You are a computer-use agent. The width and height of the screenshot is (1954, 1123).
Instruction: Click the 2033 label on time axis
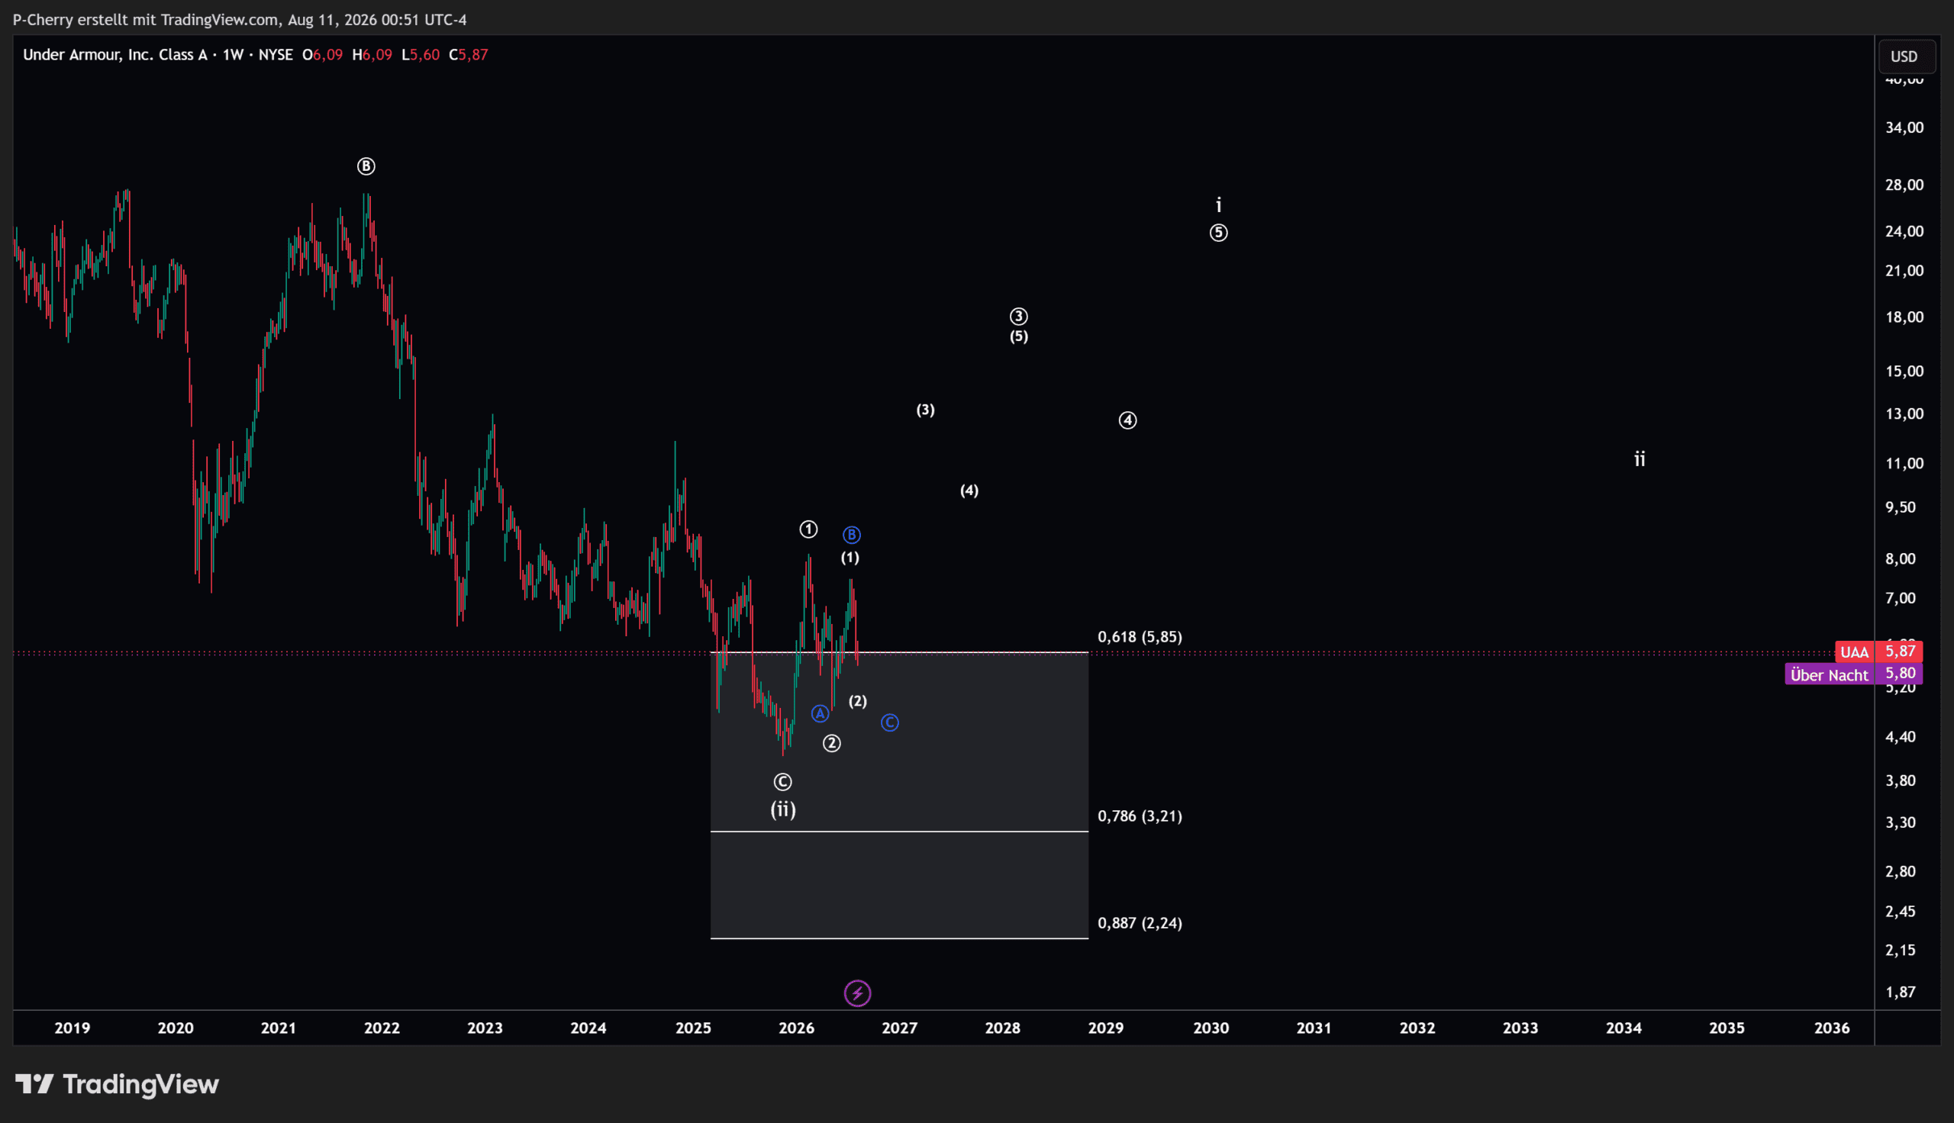pyautogui.click(x=1520, y=1028)
